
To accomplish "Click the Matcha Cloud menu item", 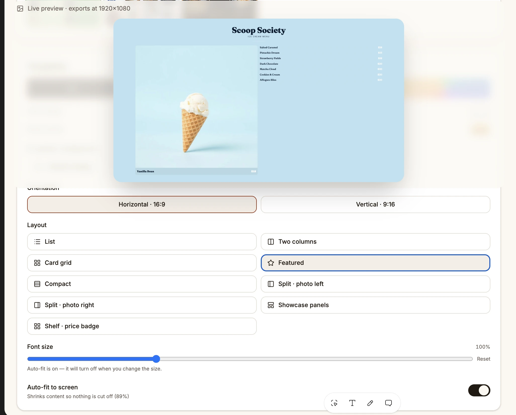I will pyautogui.click(x=268, y=69).
